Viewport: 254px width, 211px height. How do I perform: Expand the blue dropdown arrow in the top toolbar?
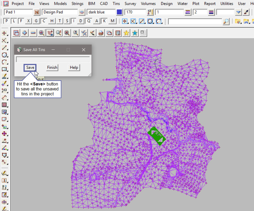(239, 12)
